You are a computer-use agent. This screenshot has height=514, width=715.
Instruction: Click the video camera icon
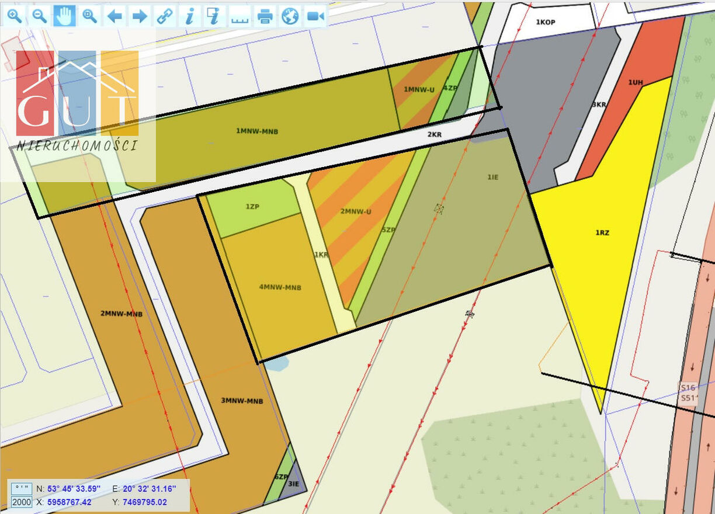pos(315,16)
